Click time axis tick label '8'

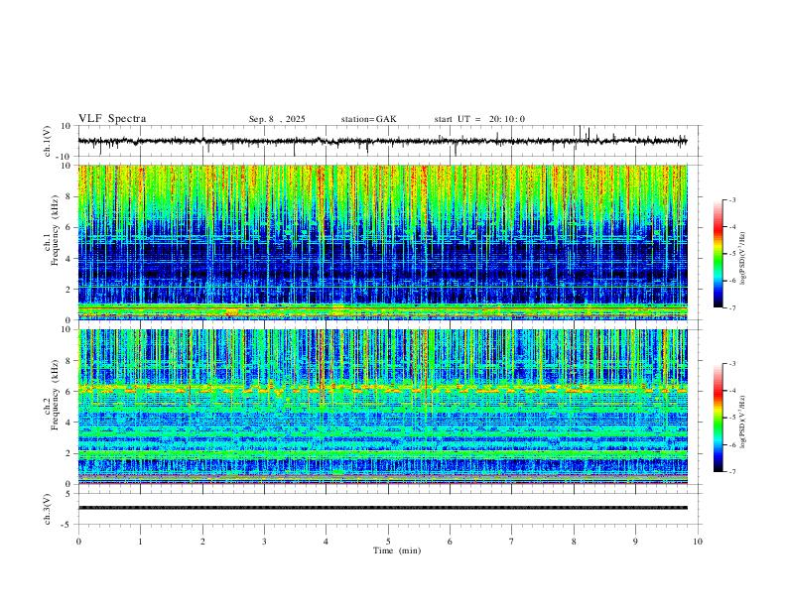574,542
